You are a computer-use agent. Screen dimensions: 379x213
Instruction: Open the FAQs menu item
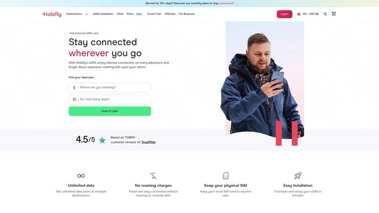tap(120, 14)
